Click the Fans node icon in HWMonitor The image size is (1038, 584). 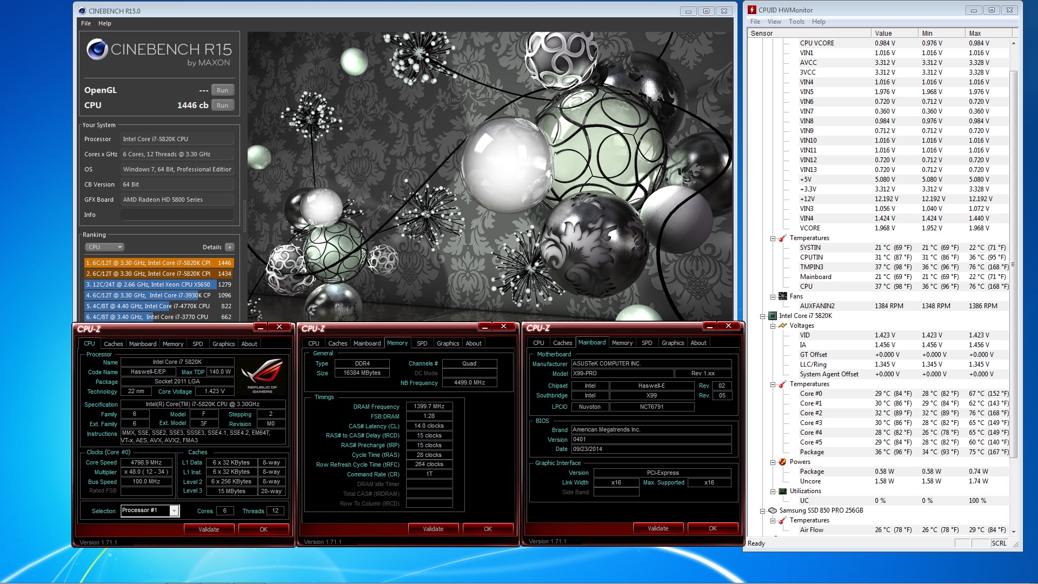pyautogui.click(x=782, y=296)
